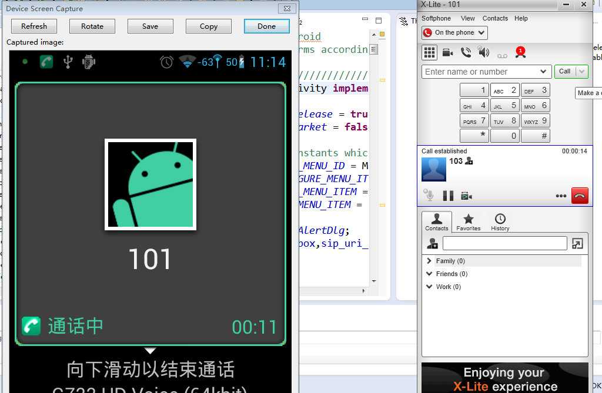Dial the star key on the keypad
Screen dimensions: 602x393
474,136
